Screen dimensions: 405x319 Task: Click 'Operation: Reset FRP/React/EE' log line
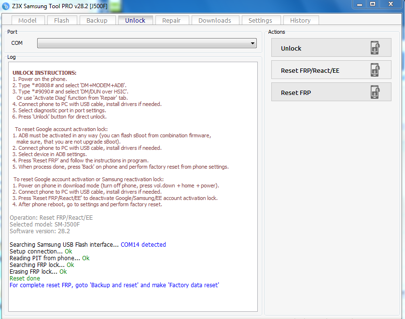pyautogui.click(x=51, y=218)
